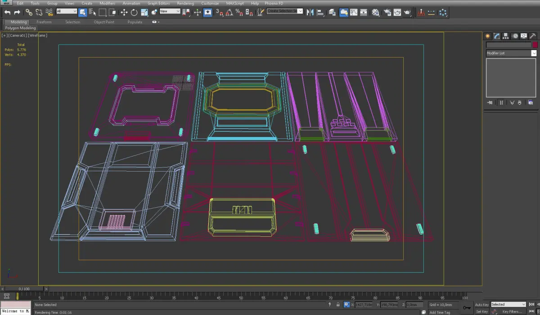
Task: Open the Render Setup teapot icon
Action: 387,13
